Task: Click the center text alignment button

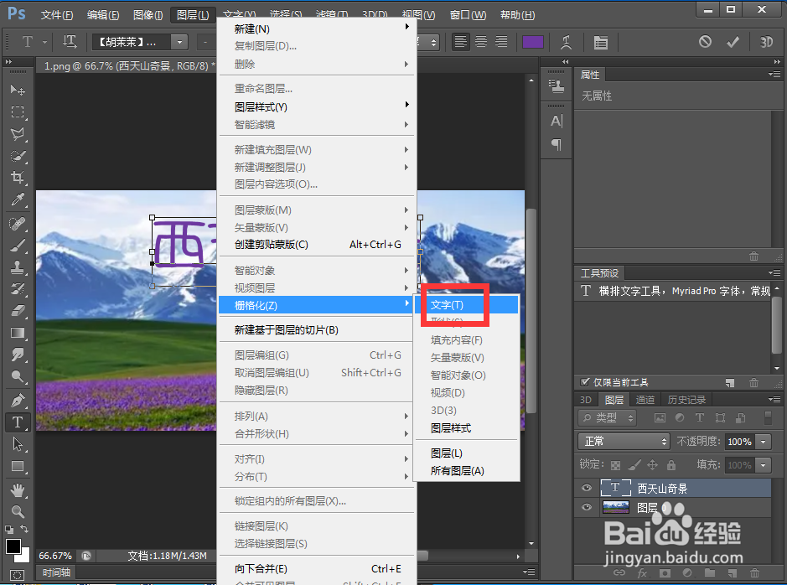Action: (480, 41)
